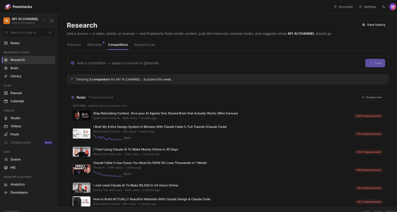Image resolution: width=397 pixels, height=212 pixels.
Task: Switch to the Discover tab
Action: (74, 45)
